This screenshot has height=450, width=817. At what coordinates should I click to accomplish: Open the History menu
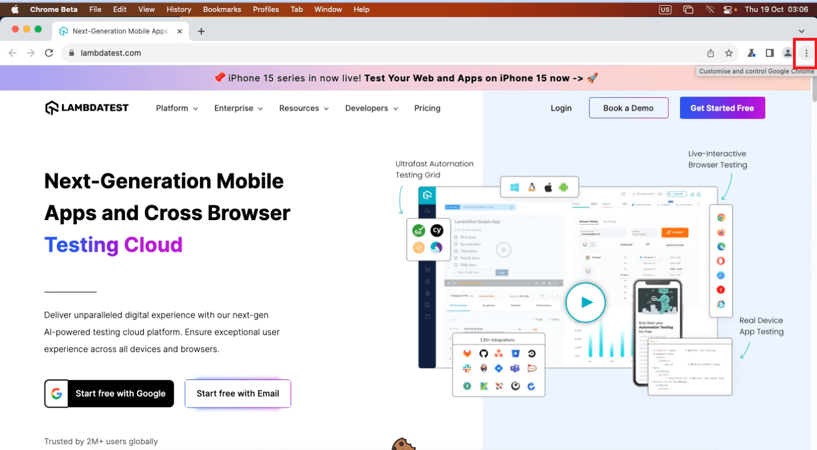pyautogui.click(x=179, y=9)
